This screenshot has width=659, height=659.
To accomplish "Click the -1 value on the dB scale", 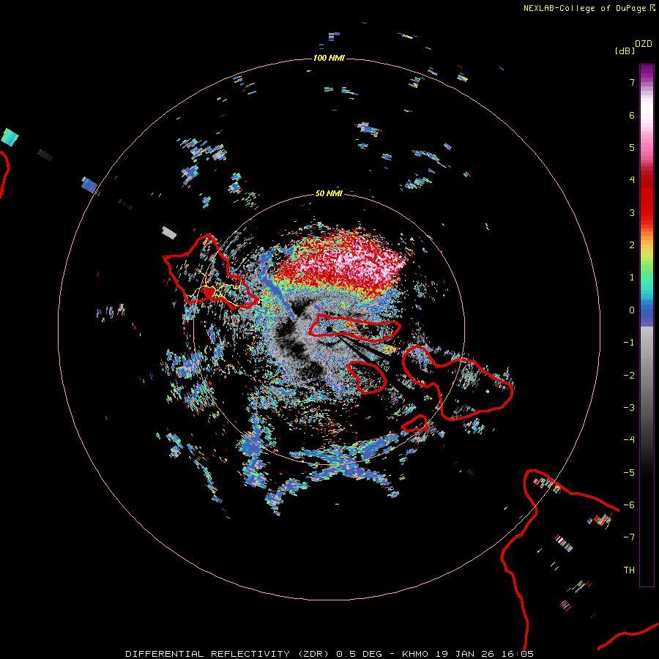I will pyautogui.click(x=629, y=343).
